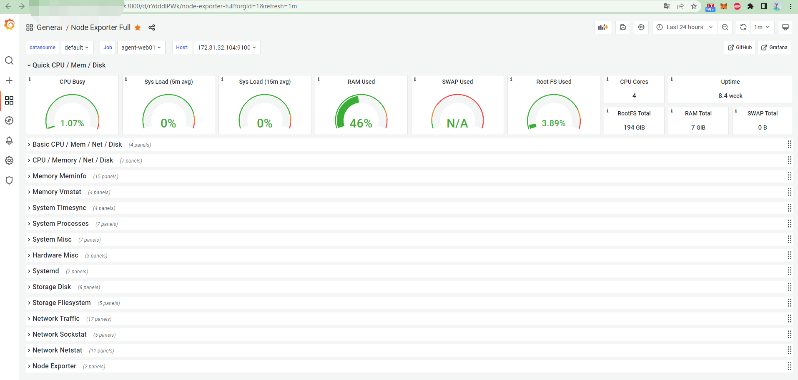Click the Add panel toolbar icon
The height and width of the screenshot is (380, 798).
click(603, 27)
